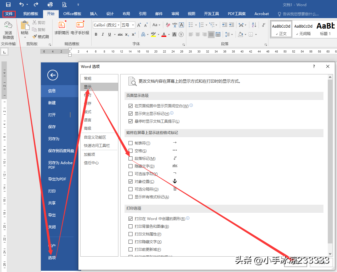Apply strikethrough formatting

[120, 34]
